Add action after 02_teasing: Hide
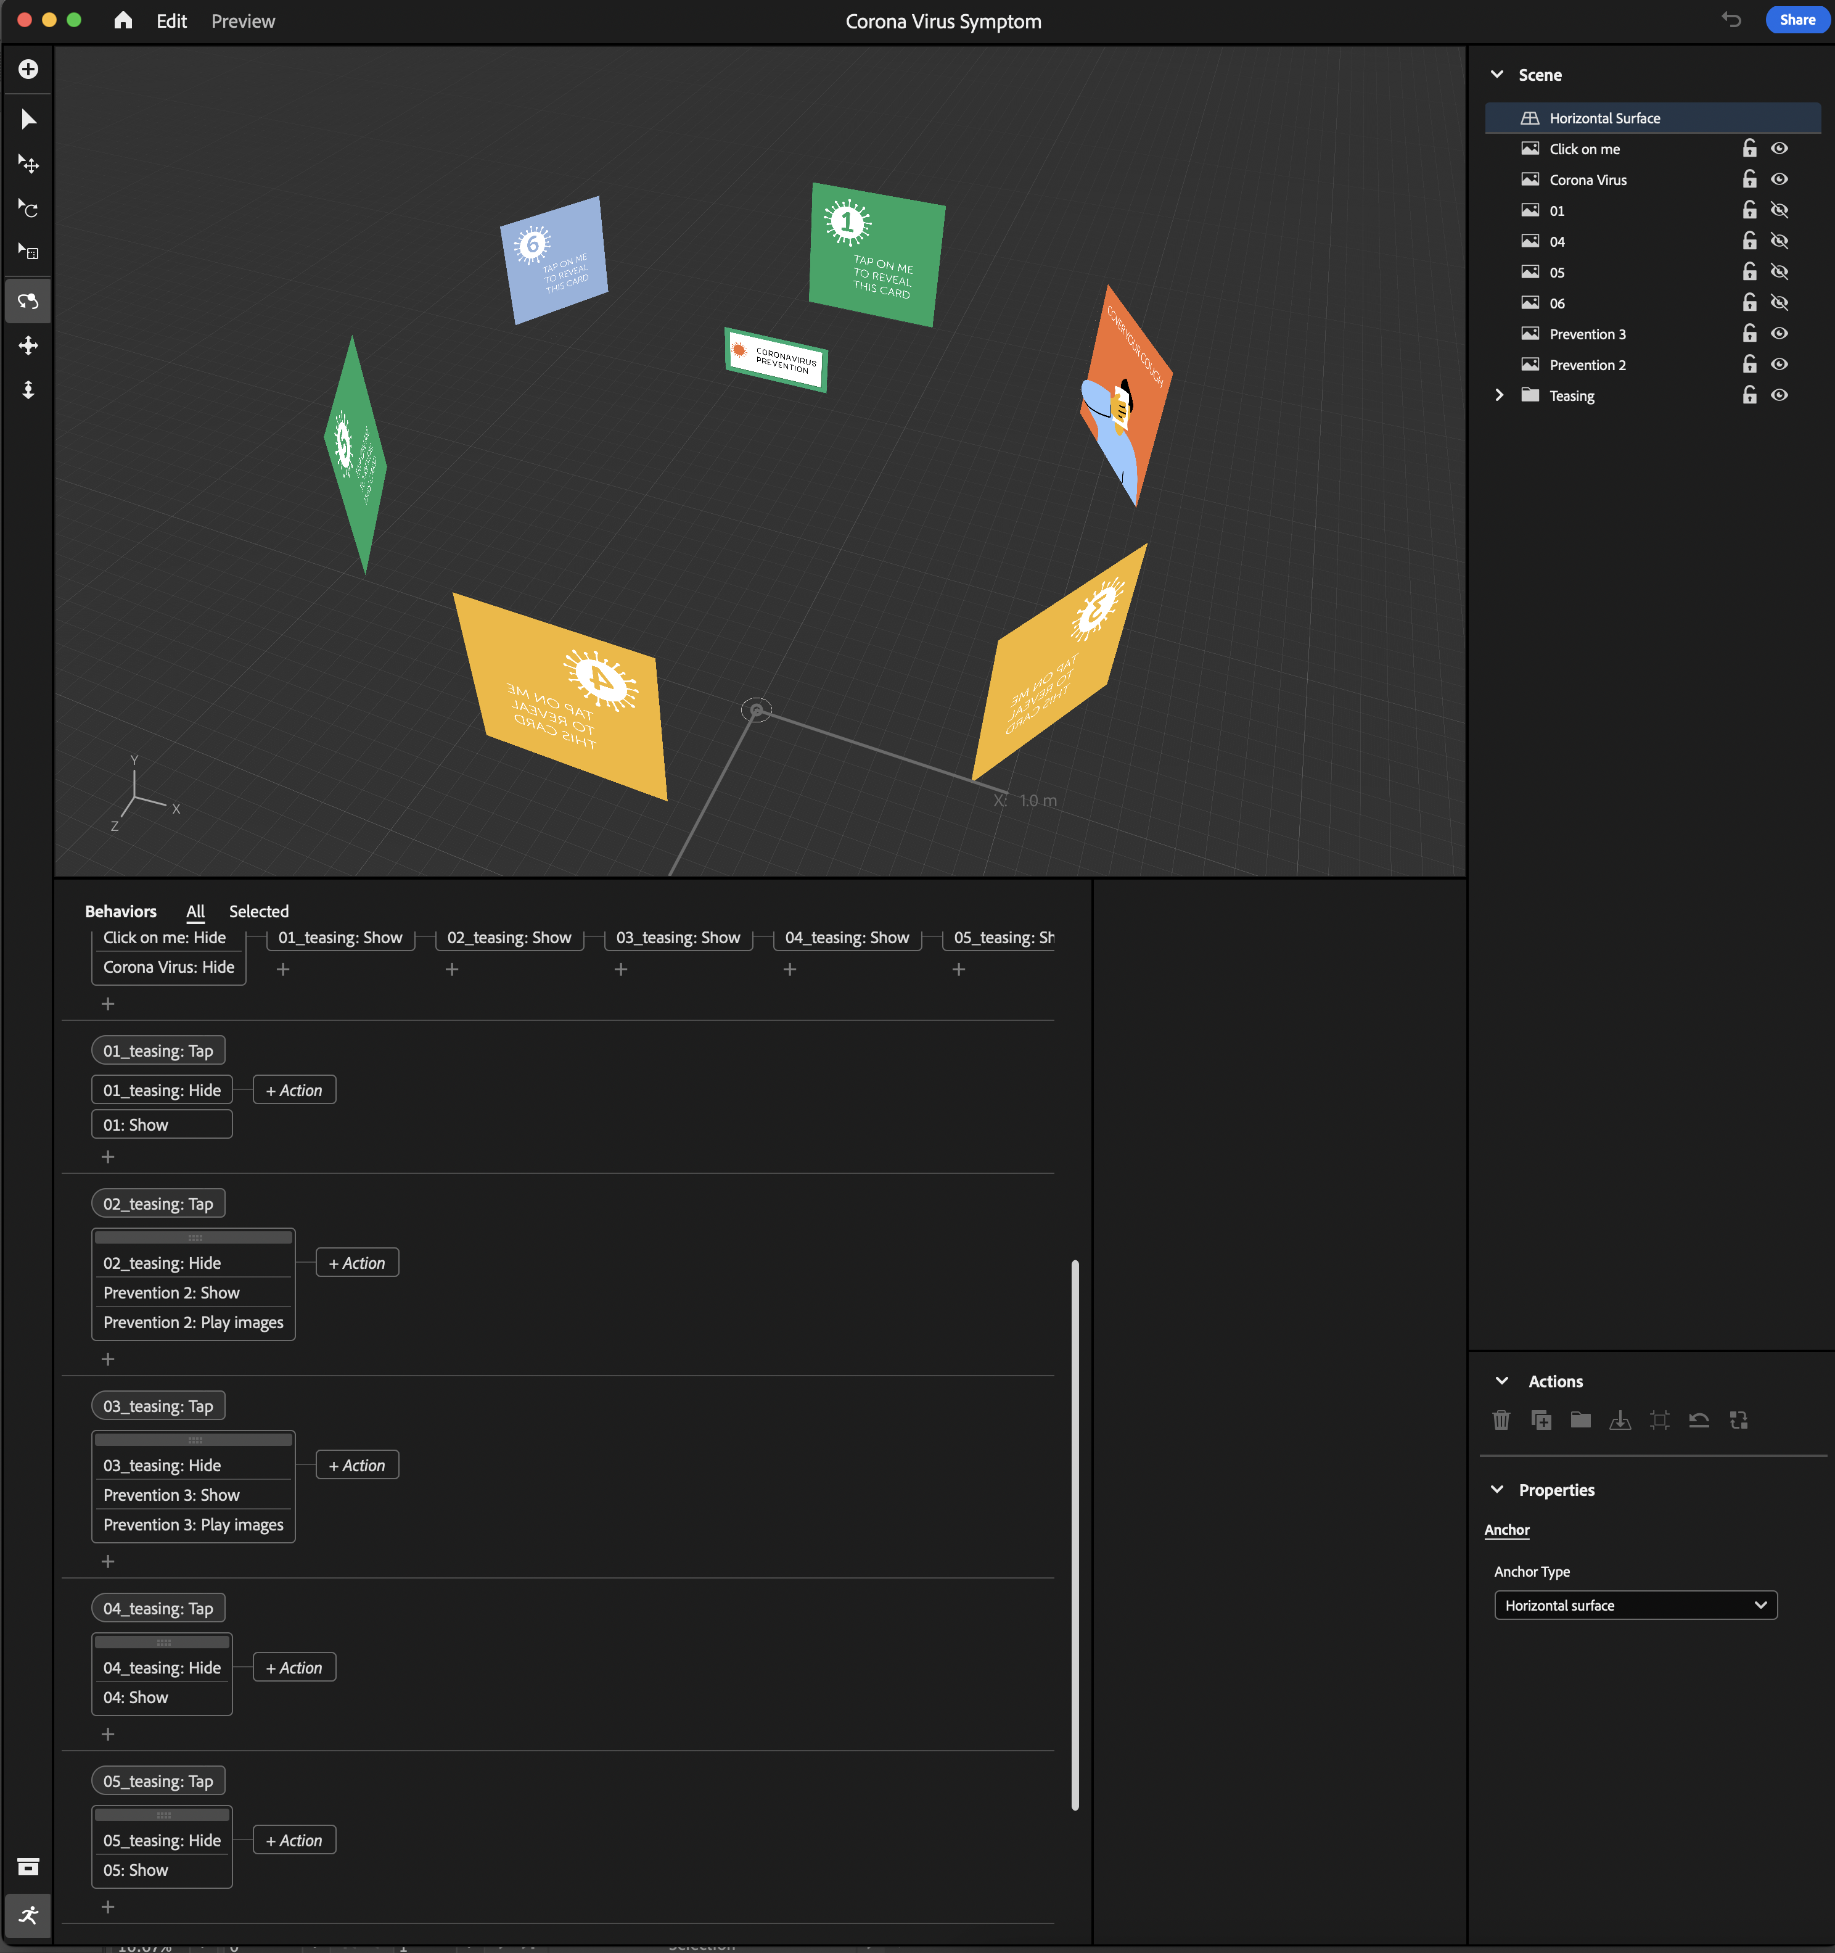The width and height of the screenshot is (1835, 1953). 358,1263
